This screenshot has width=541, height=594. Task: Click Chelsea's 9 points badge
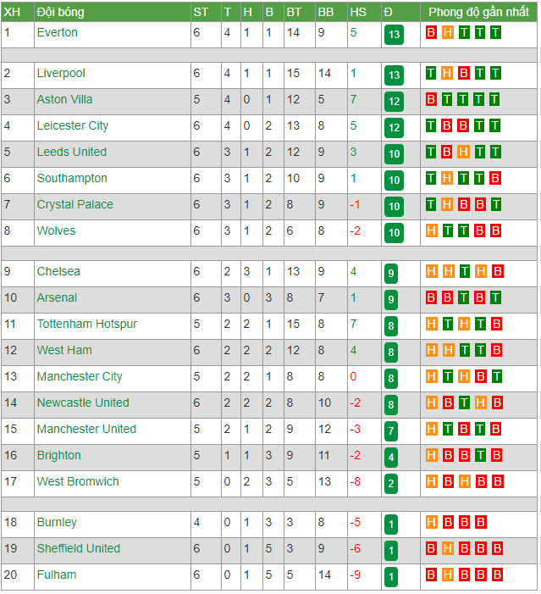[x=391, y=274]
